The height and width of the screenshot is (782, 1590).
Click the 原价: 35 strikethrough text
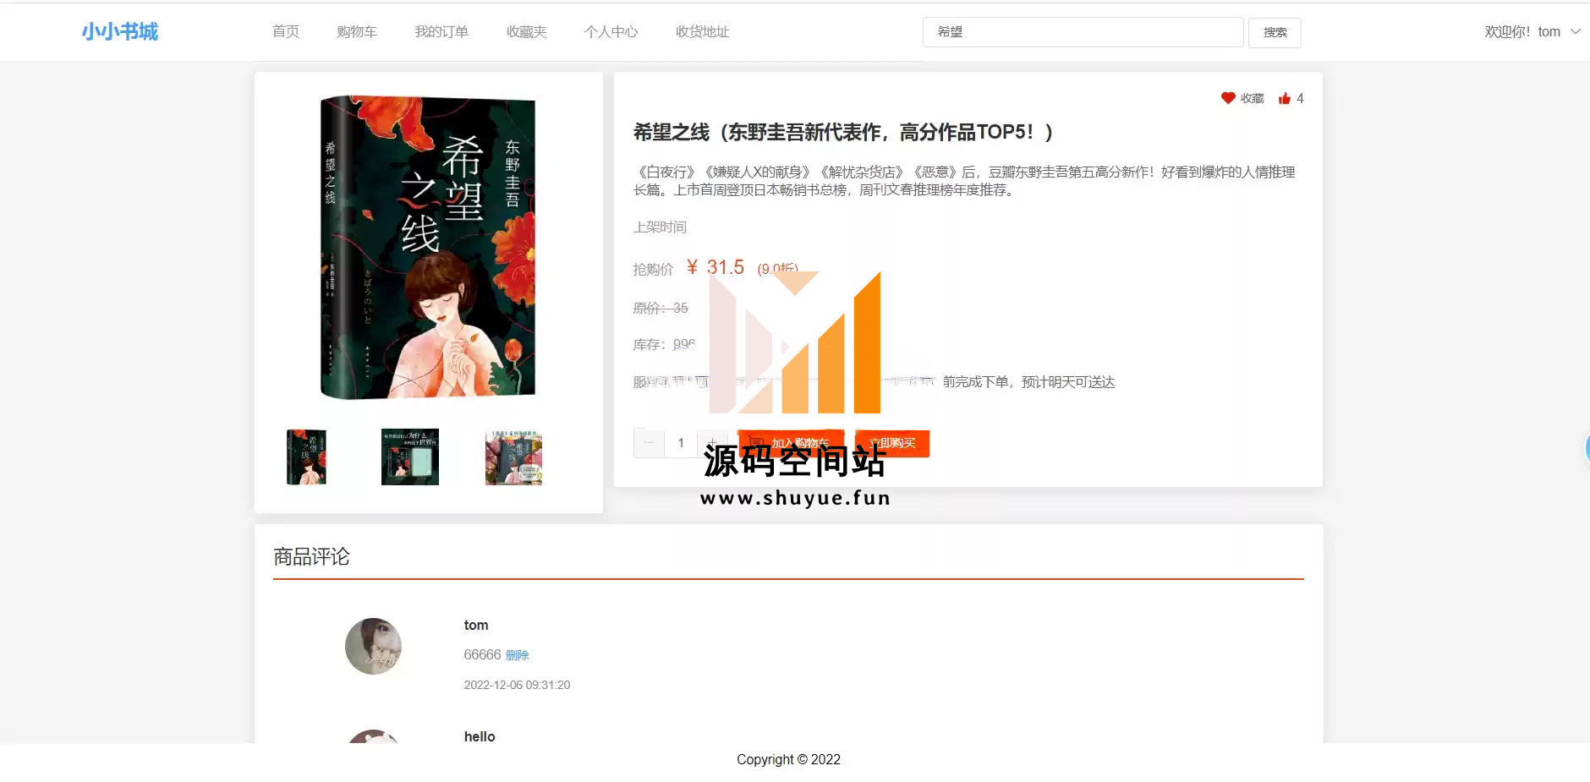pos(661,308)
